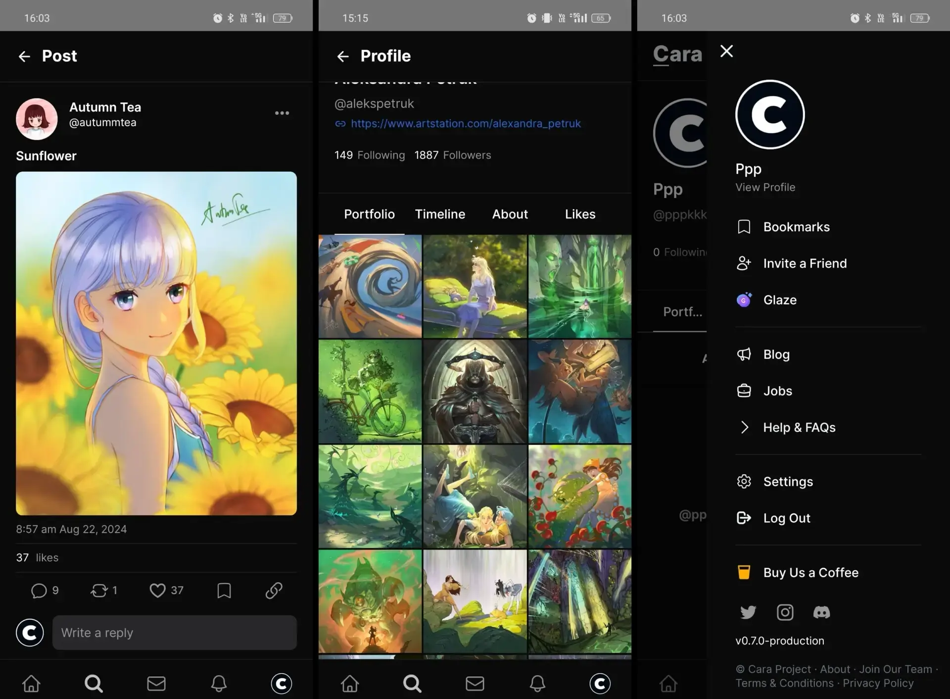Click the repost icon on Sunflower post
This screenshot has width=950, height=699.
[99, 590]
